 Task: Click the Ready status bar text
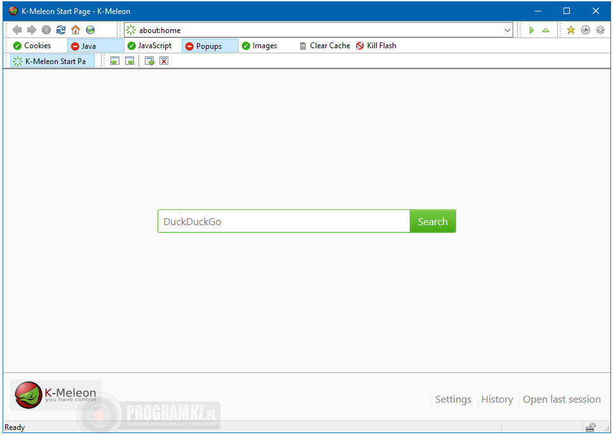[15, 427]
